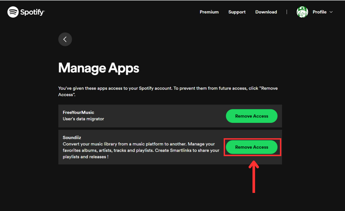The width and height of the screenshot is (345, 211).
Task: Open the Profile menu label
Action: [x=319, y=12]
